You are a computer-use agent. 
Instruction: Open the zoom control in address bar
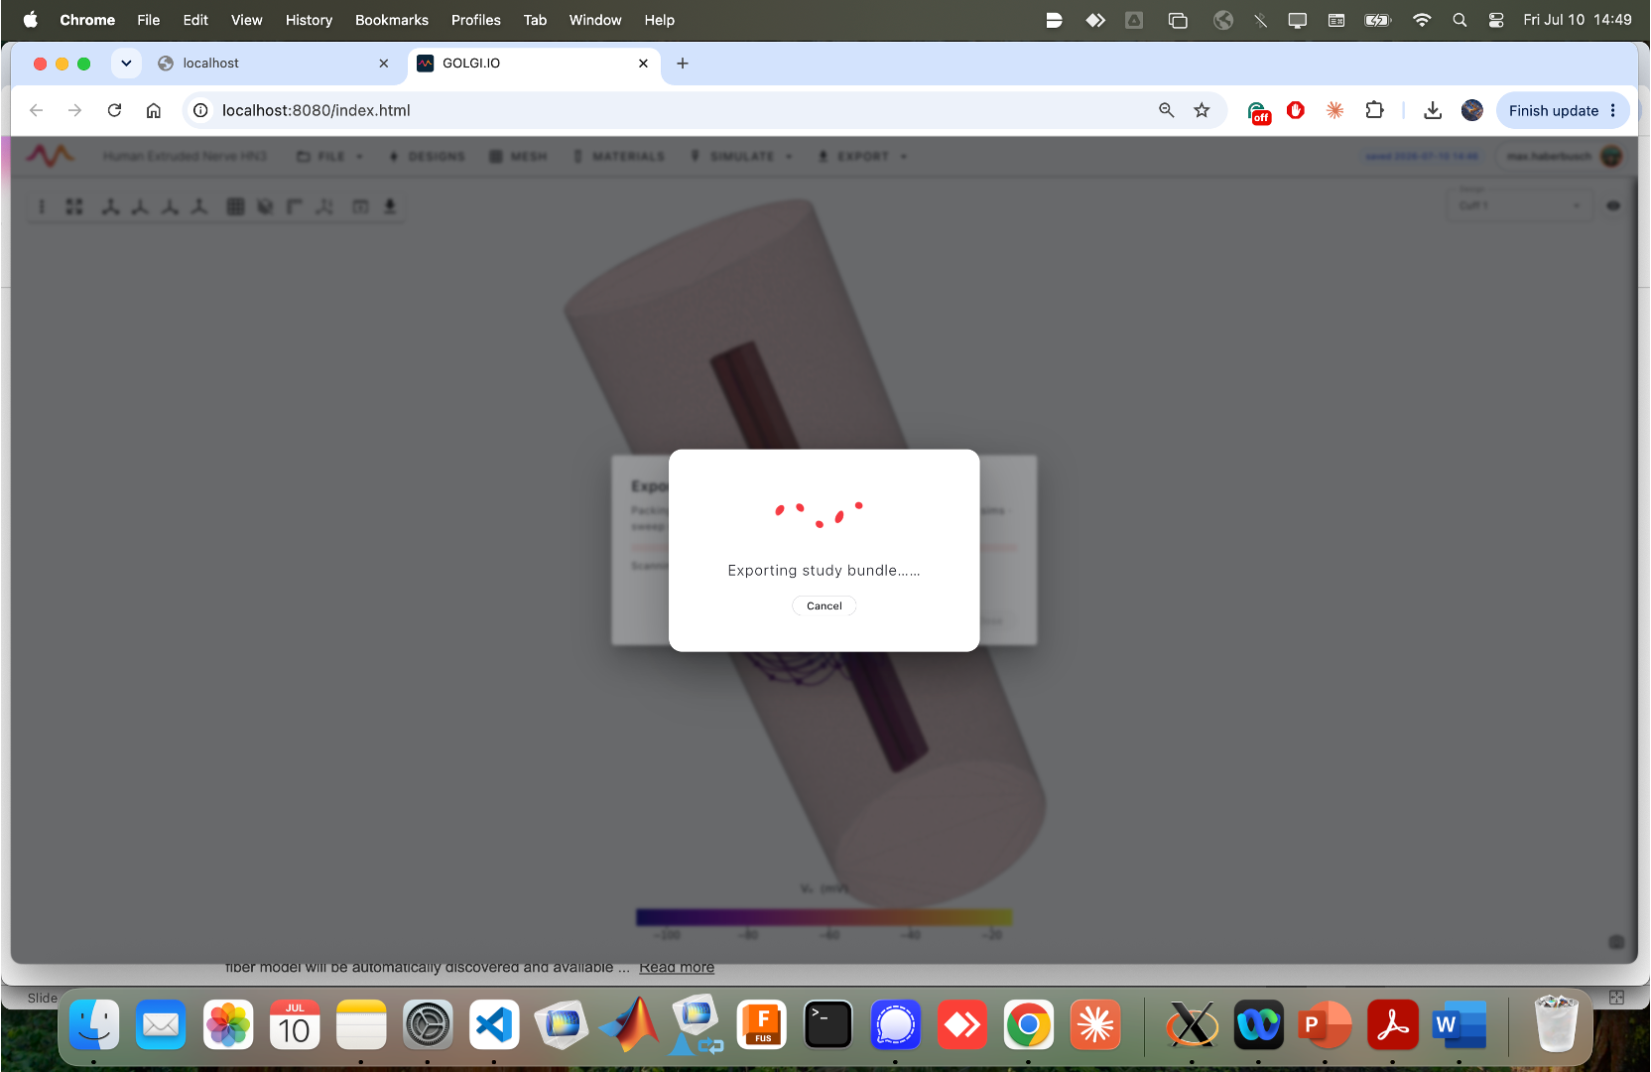click(1167, 110)
